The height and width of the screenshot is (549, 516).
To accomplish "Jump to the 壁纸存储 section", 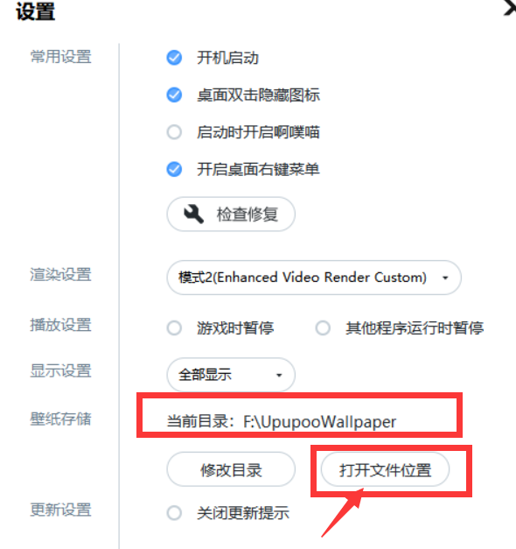I will (x=60, y=419).
